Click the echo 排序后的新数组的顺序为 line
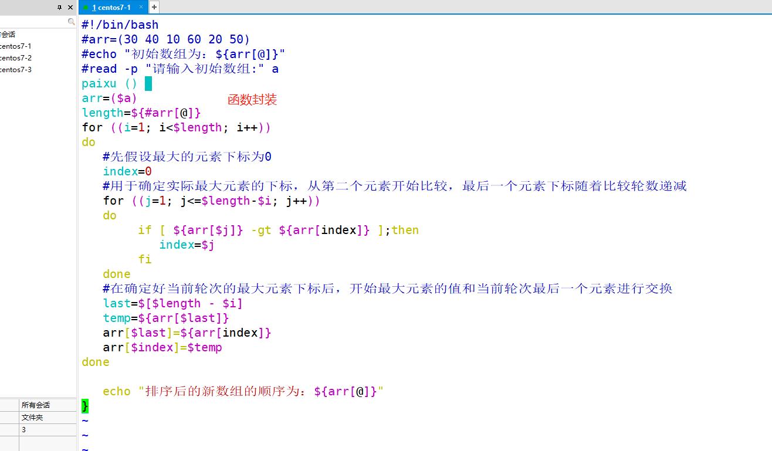Viewport: 772px width, 451px height. click(243, 391)
